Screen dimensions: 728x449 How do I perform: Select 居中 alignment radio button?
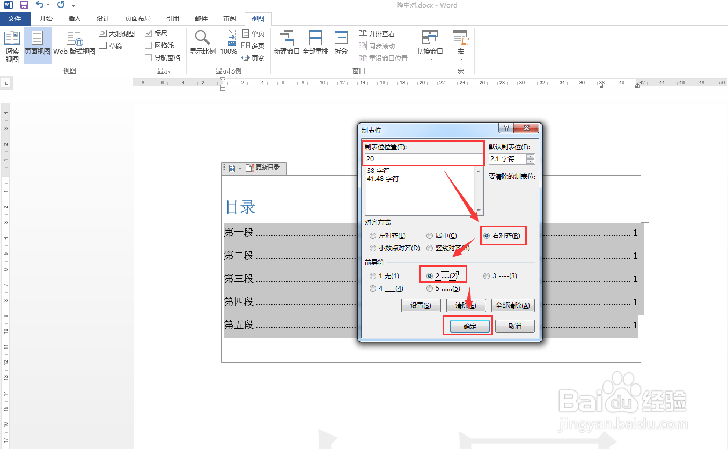coord(430,236)
